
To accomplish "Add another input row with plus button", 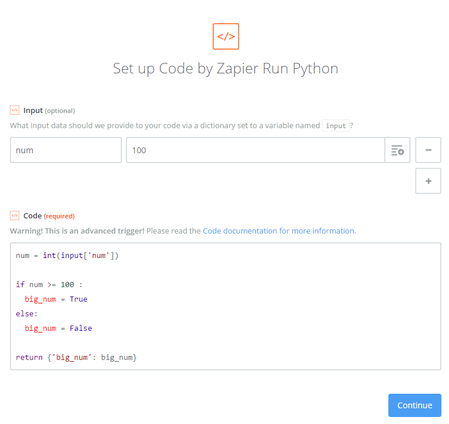I will [x=428, y=181].
